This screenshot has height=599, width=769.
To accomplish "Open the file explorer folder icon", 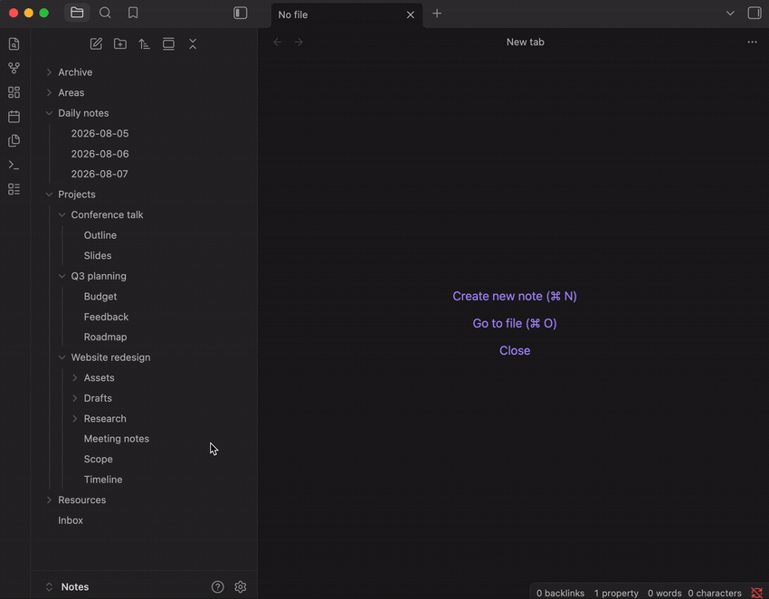I will coord(77,13).
